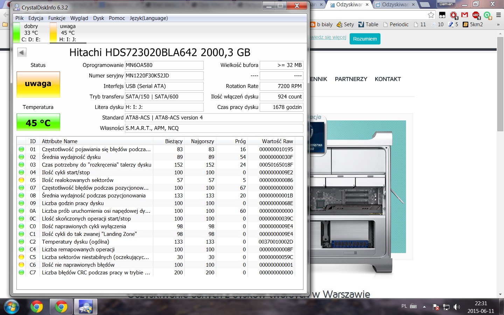
Task: Click the green status dot for attribute C2
Action: [x=21, y=242]
